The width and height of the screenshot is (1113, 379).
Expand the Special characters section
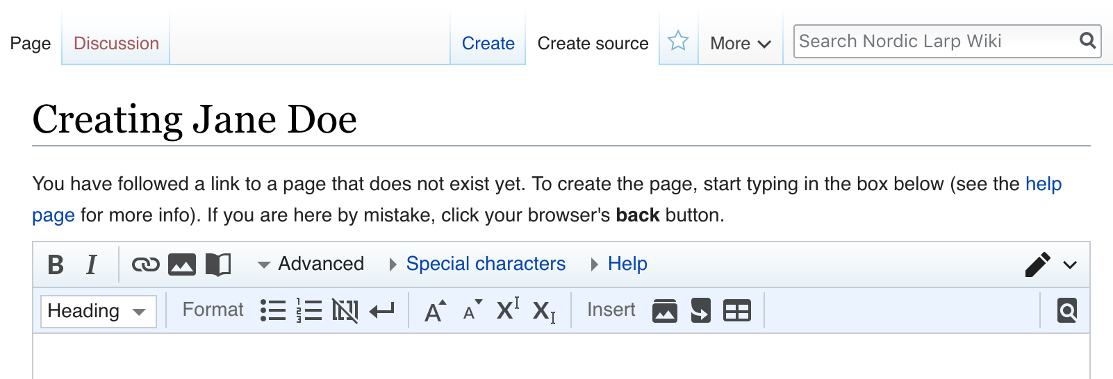[485, 264]
